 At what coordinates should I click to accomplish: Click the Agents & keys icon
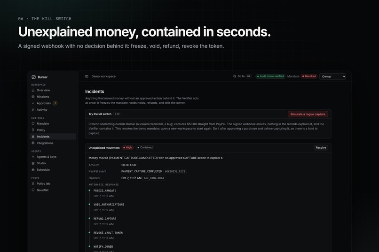[33, 157]
